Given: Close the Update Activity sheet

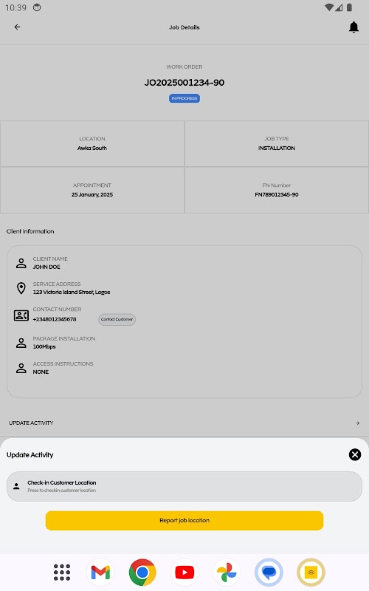Looking at the screenshot, I should point(355,454).
